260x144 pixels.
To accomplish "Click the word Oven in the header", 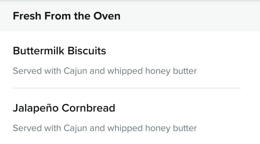I will pyautogui.click(x=107, y=16).
